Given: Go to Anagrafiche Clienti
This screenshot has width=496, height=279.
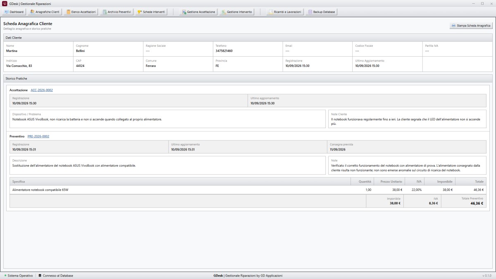Looking at the screenshot, I should (x=45, y=12).
